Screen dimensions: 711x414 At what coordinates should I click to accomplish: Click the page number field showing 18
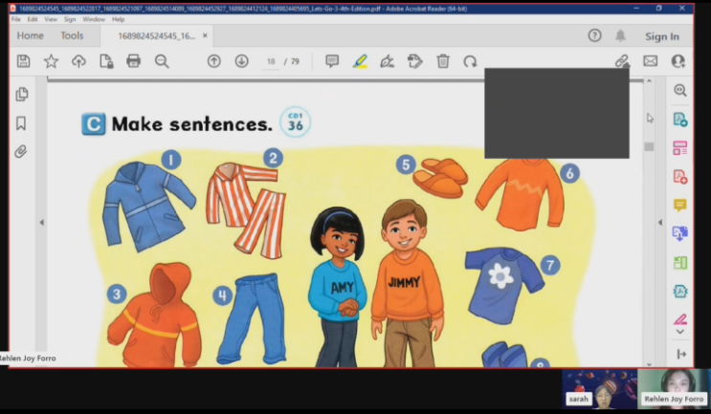271,61
